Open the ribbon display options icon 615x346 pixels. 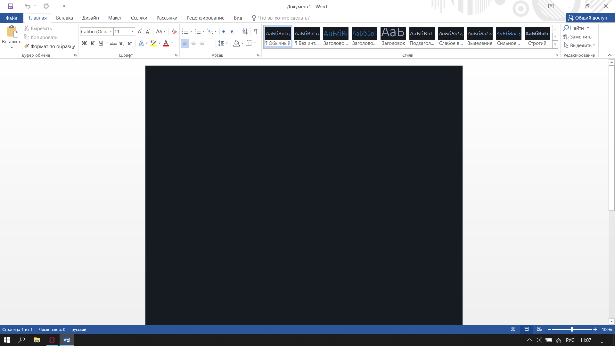click(551, 6)
